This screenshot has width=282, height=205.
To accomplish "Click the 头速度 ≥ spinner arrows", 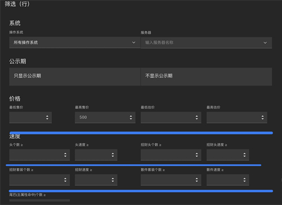I will [113, 155].
